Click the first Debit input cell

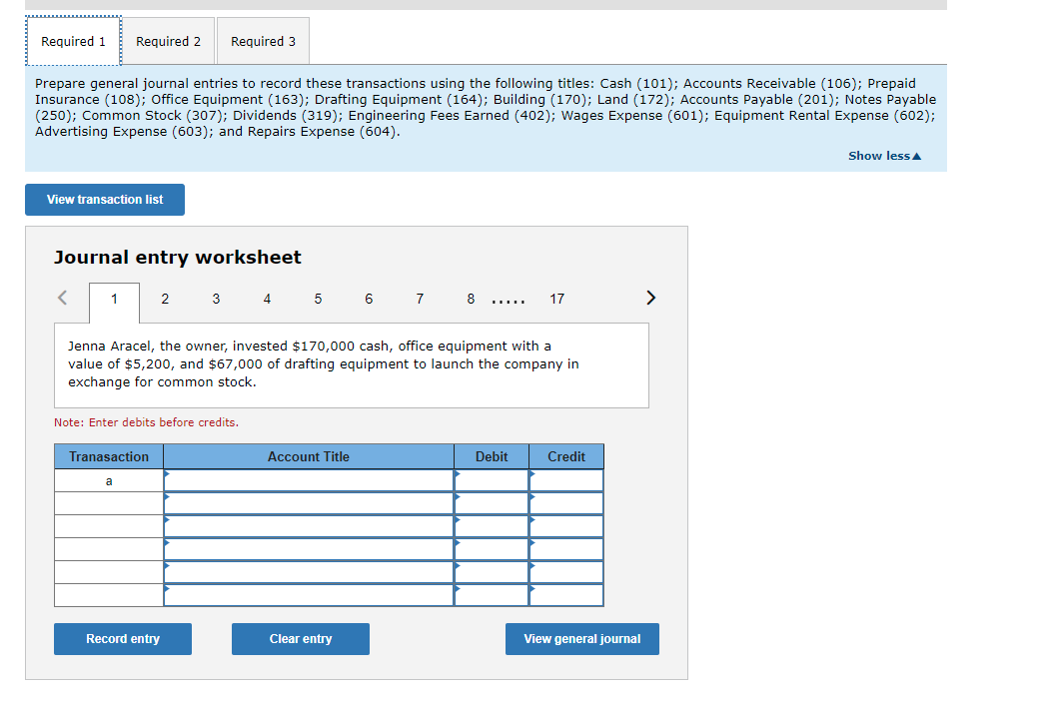click(492, 480)
